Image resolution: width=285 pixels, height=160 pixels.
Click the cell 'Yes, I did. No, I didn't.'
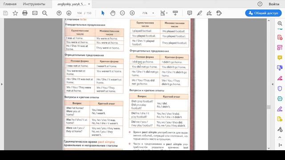(x=171, y=105)
